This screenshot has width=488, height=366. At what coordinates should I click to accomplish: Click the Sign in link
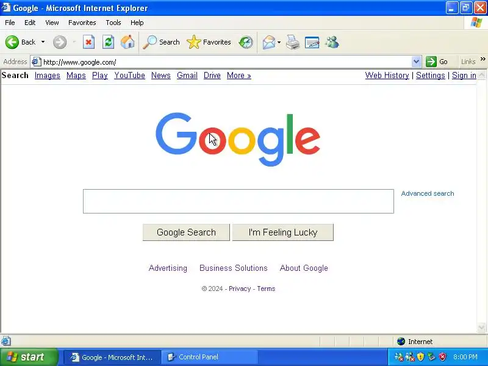tap(464, 75)
